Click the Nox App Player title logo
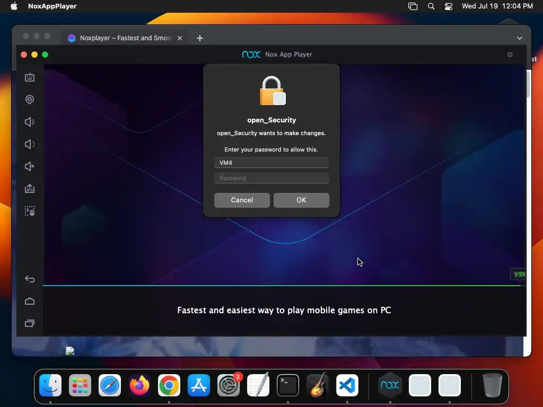This screenshot has width=543, height=407. click(251, 55)
